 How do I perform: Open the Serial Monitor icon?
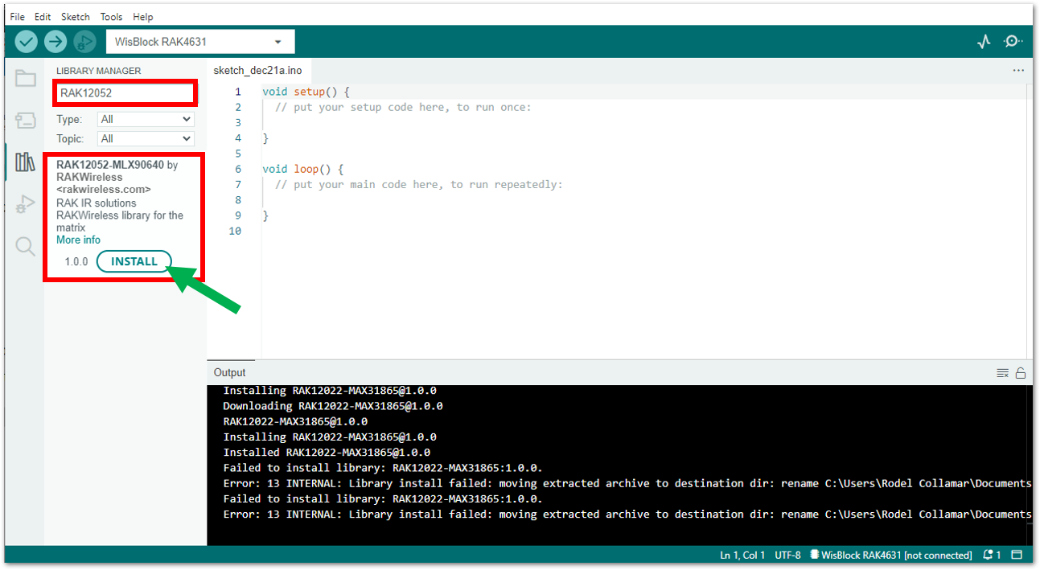coord(1013,42)
